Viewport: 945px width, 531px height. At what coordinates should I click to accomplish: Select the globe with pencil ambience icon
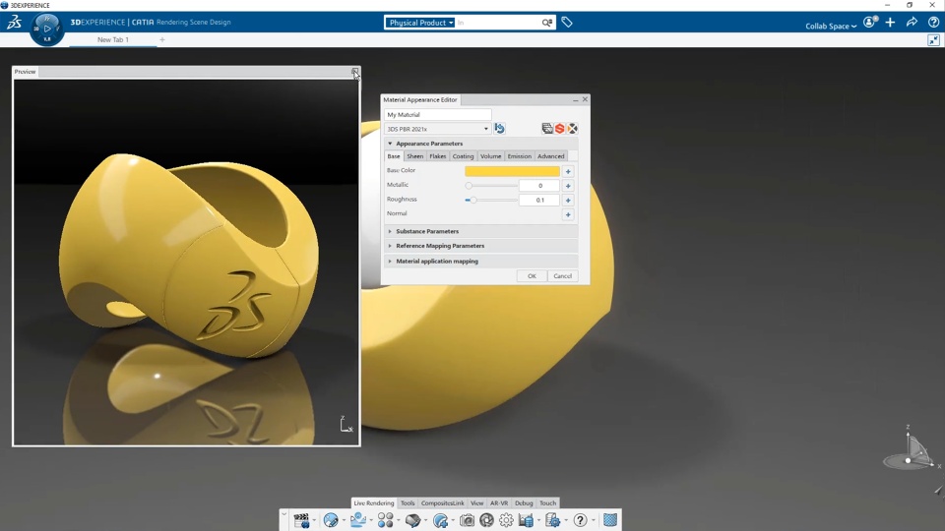tap(331, 520)
